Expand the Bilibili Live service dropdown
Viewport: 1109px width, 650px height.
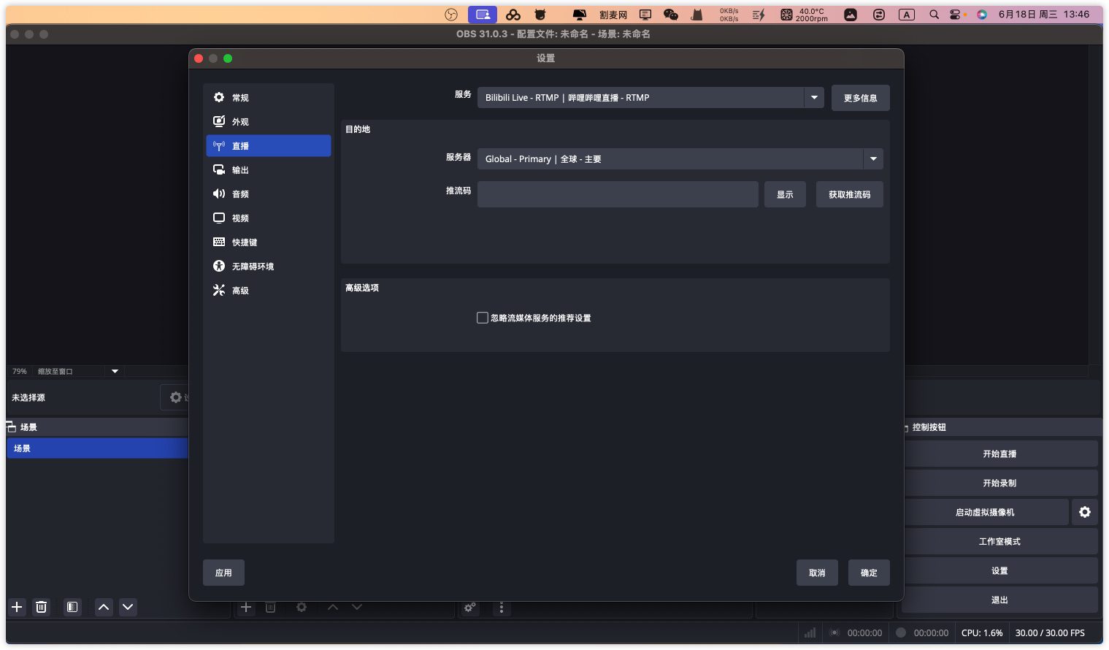[814, 98]
